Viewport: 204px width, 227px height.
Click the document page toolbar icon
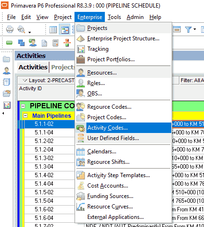(44, 43)
